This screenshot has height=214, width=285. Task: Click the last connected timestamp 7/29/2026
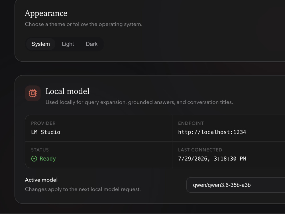tap(212, 159)
